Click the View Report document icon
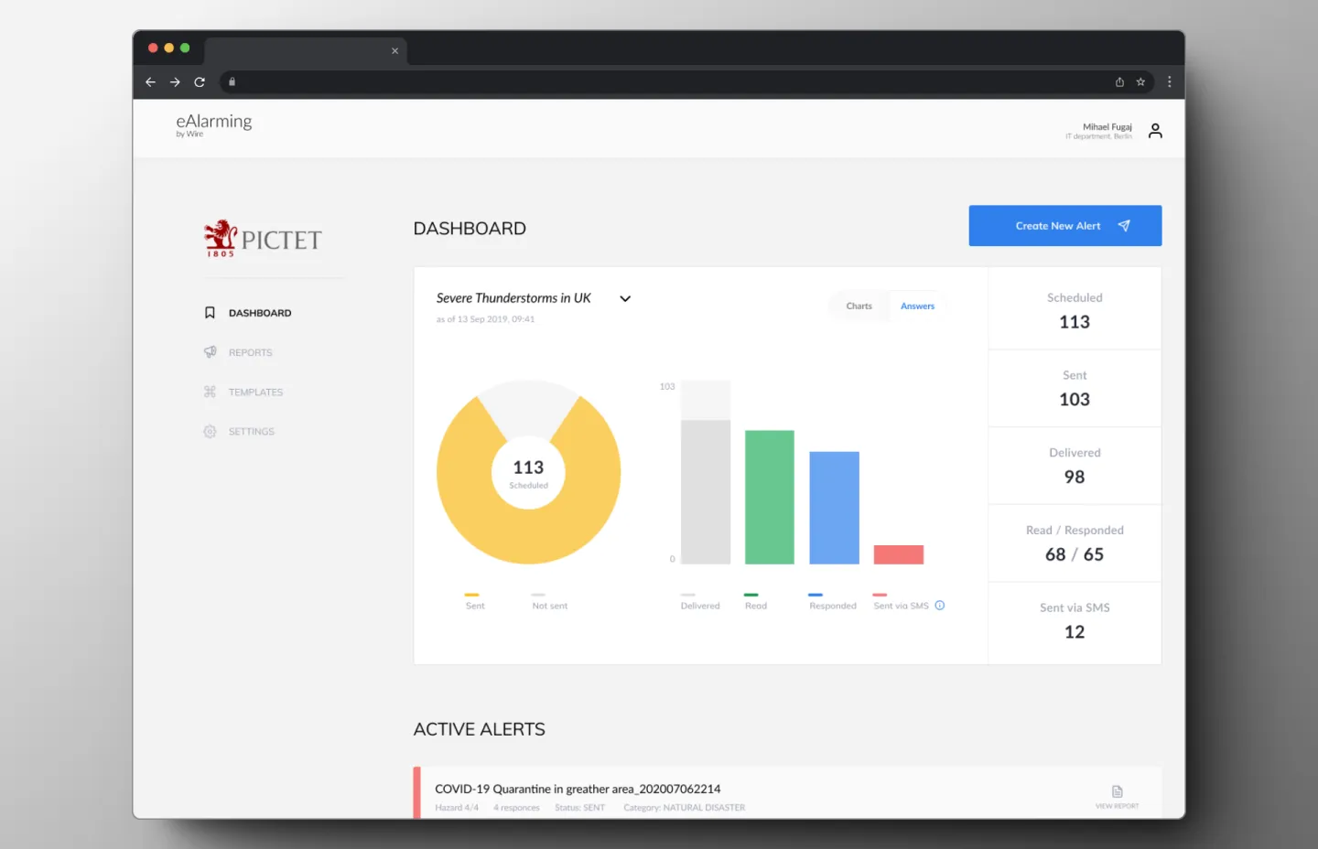Screen dimensions: 1318x849 coord(1117,791)
